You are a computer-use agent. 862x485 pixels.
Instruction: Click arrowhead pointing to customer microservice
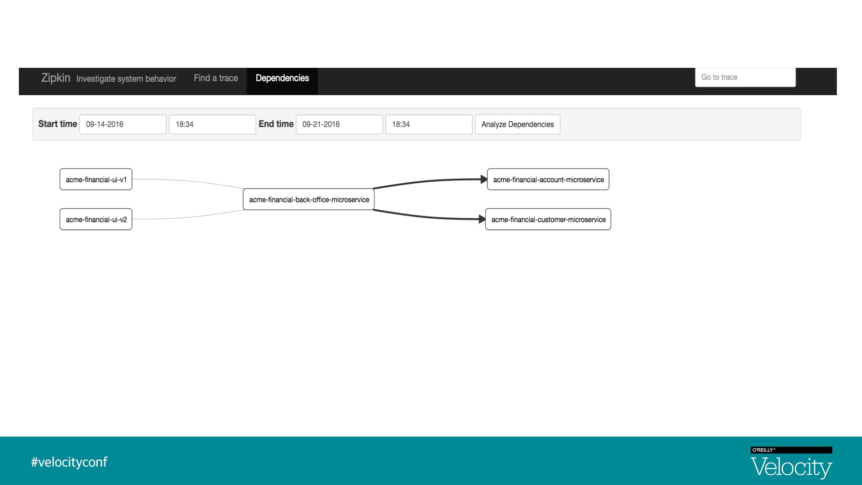pyautogui.click(x=482, y=219)
